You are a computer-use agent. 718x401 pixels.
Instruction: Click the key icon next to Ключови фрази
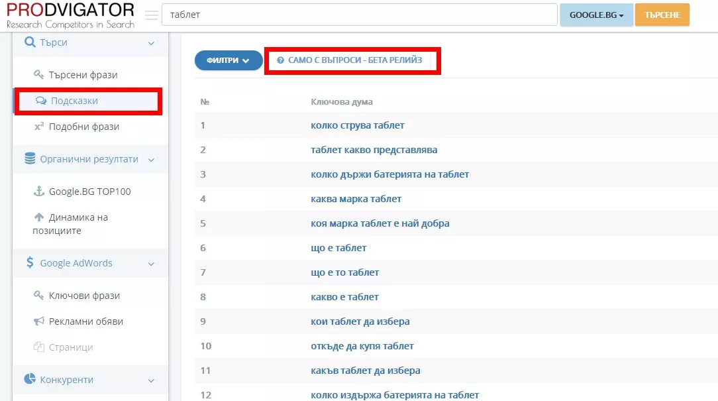point(39,295)
